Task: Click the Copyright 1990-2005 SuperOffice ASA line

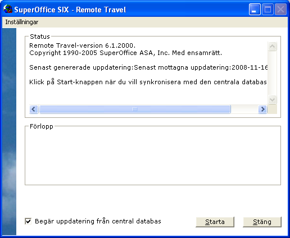Action: point(125,53)
